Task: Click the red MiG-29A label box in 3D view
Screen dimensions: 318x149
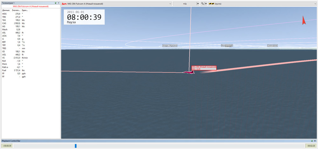Action: (x=204, y=68)
